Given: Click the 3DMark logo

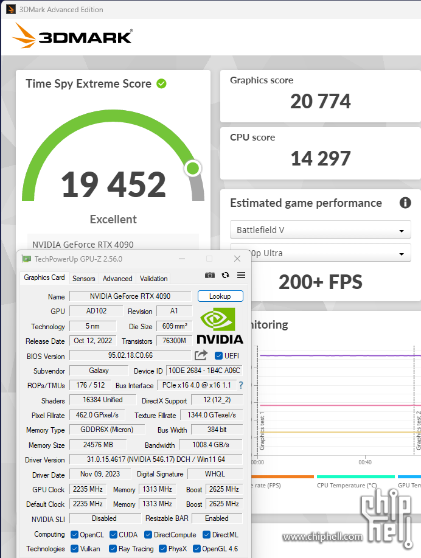Looking at the screenshot, I should coord(72,35).
